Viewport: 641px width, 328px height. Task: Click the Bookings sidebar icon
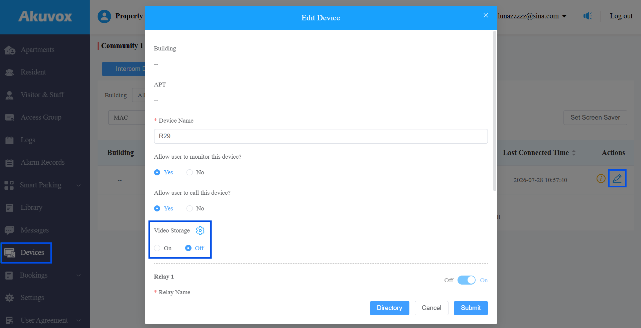pyautogui.click(x=9, y=276)
